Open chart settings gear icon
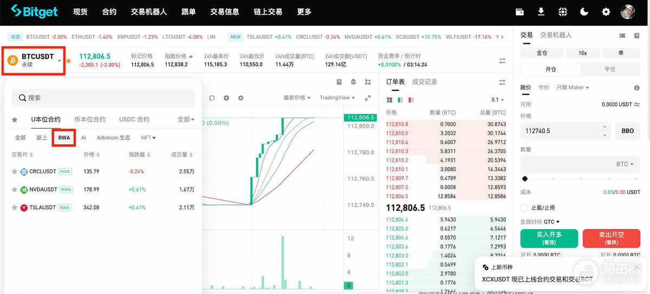The width and height of the screenshot is (650, 294). point(241,98)
